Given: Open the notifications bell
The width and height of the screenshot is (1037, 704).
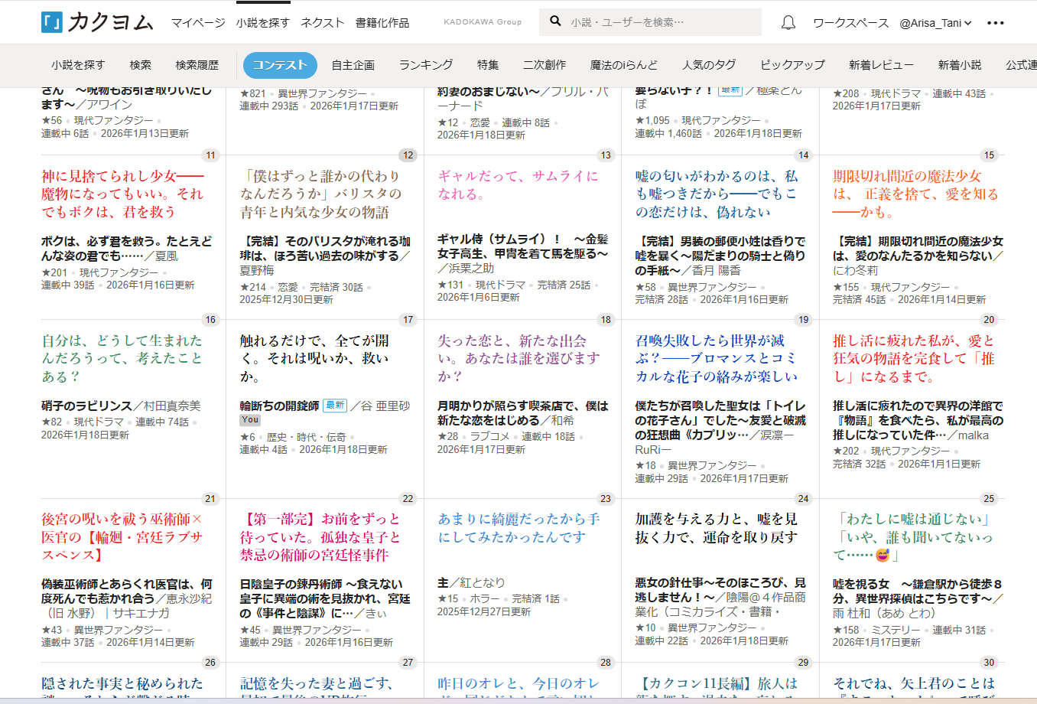Looking at the screenshot, I should click(788, 23).
